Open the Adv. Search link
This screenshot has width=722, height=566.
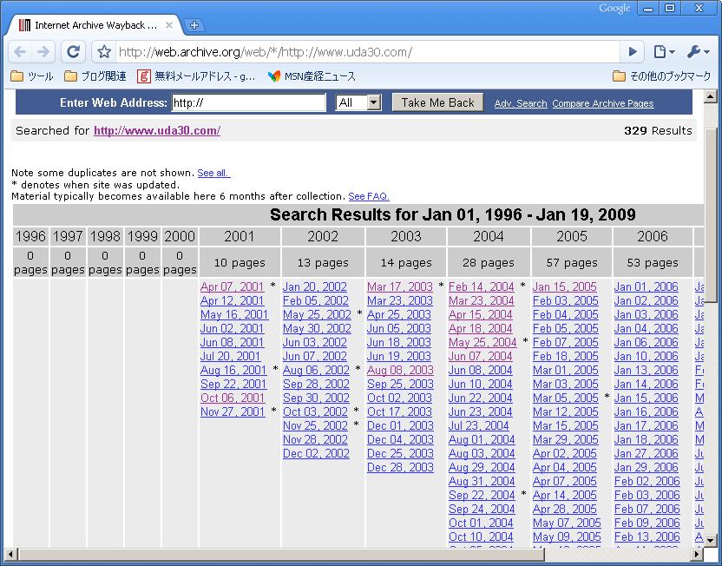[x=521, y=103]
